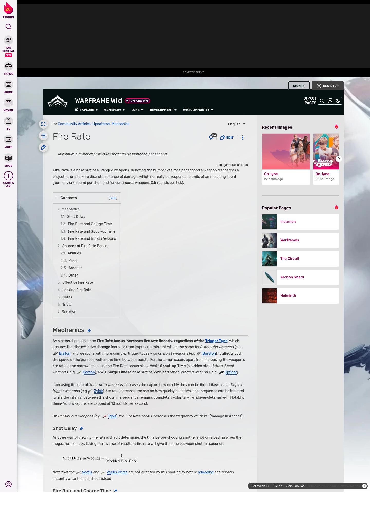
Task: Jump to Effective Fire Rate section
Action: tap(75, 282)
